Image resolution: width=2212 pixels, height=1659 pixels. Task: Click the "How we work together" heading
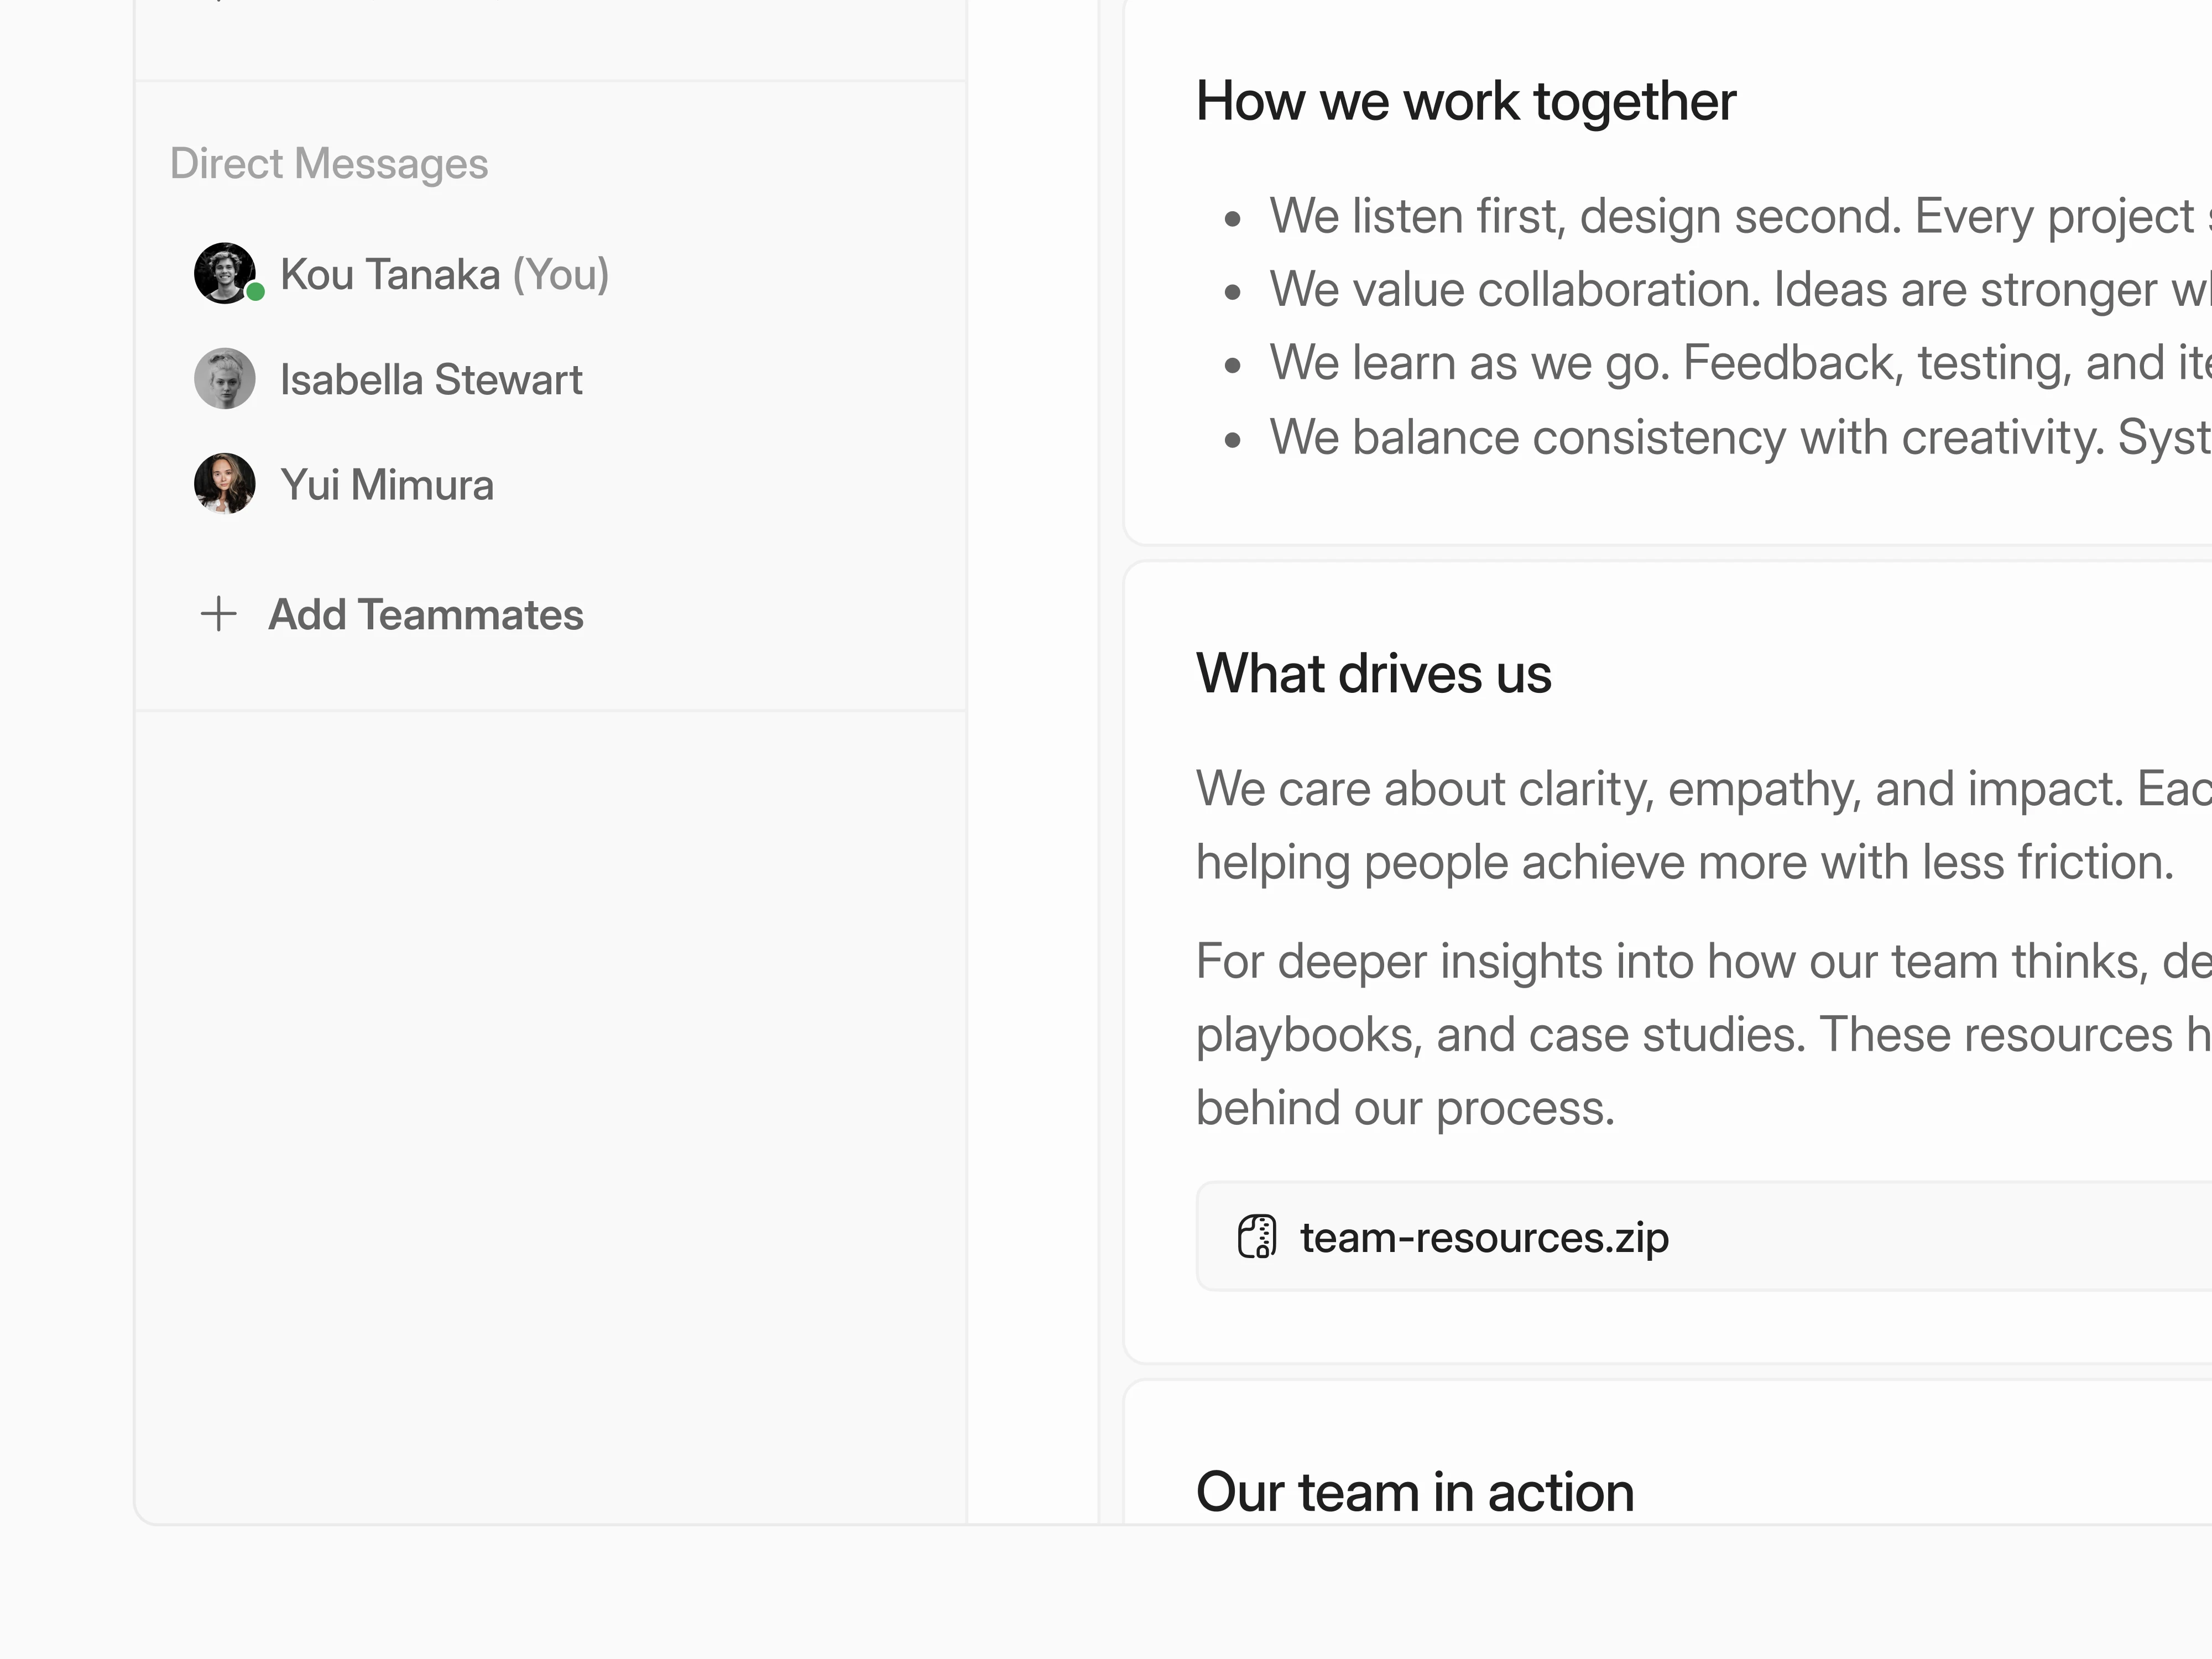pyautogui.click(x=1466, y=101)
